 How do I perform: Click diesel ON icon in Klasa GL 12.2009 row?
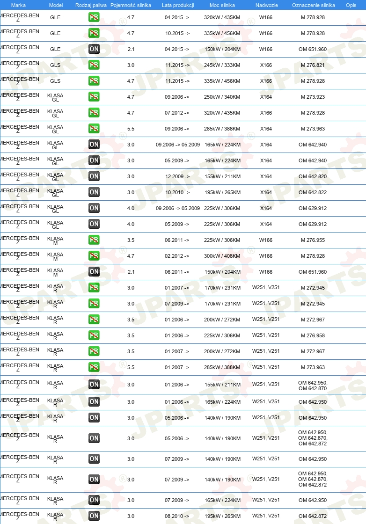click(x=94, y=176)
